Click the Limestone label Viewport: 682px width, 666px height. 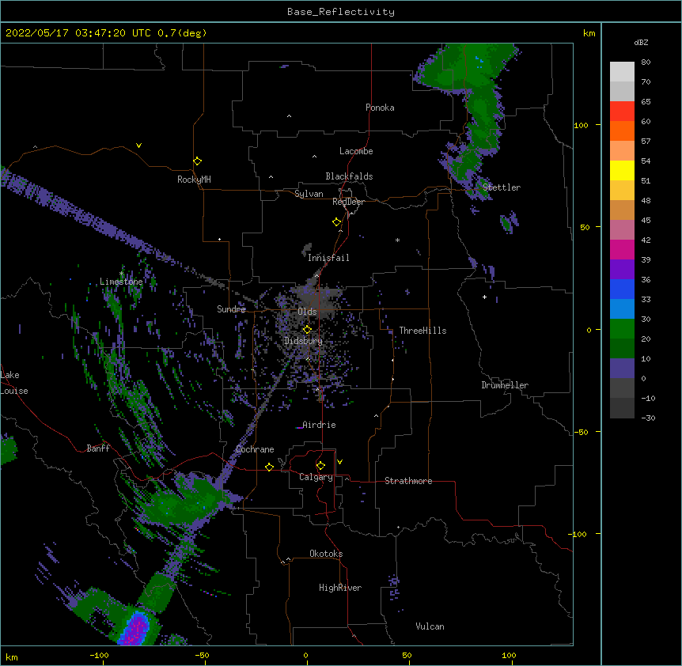tap(121, 282)
